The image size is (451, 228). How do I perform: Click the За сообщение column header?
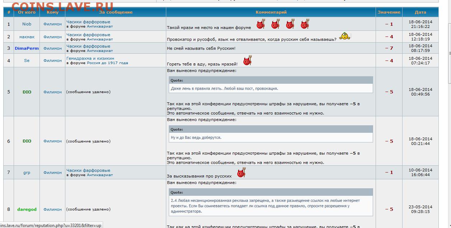coord(116,12)
